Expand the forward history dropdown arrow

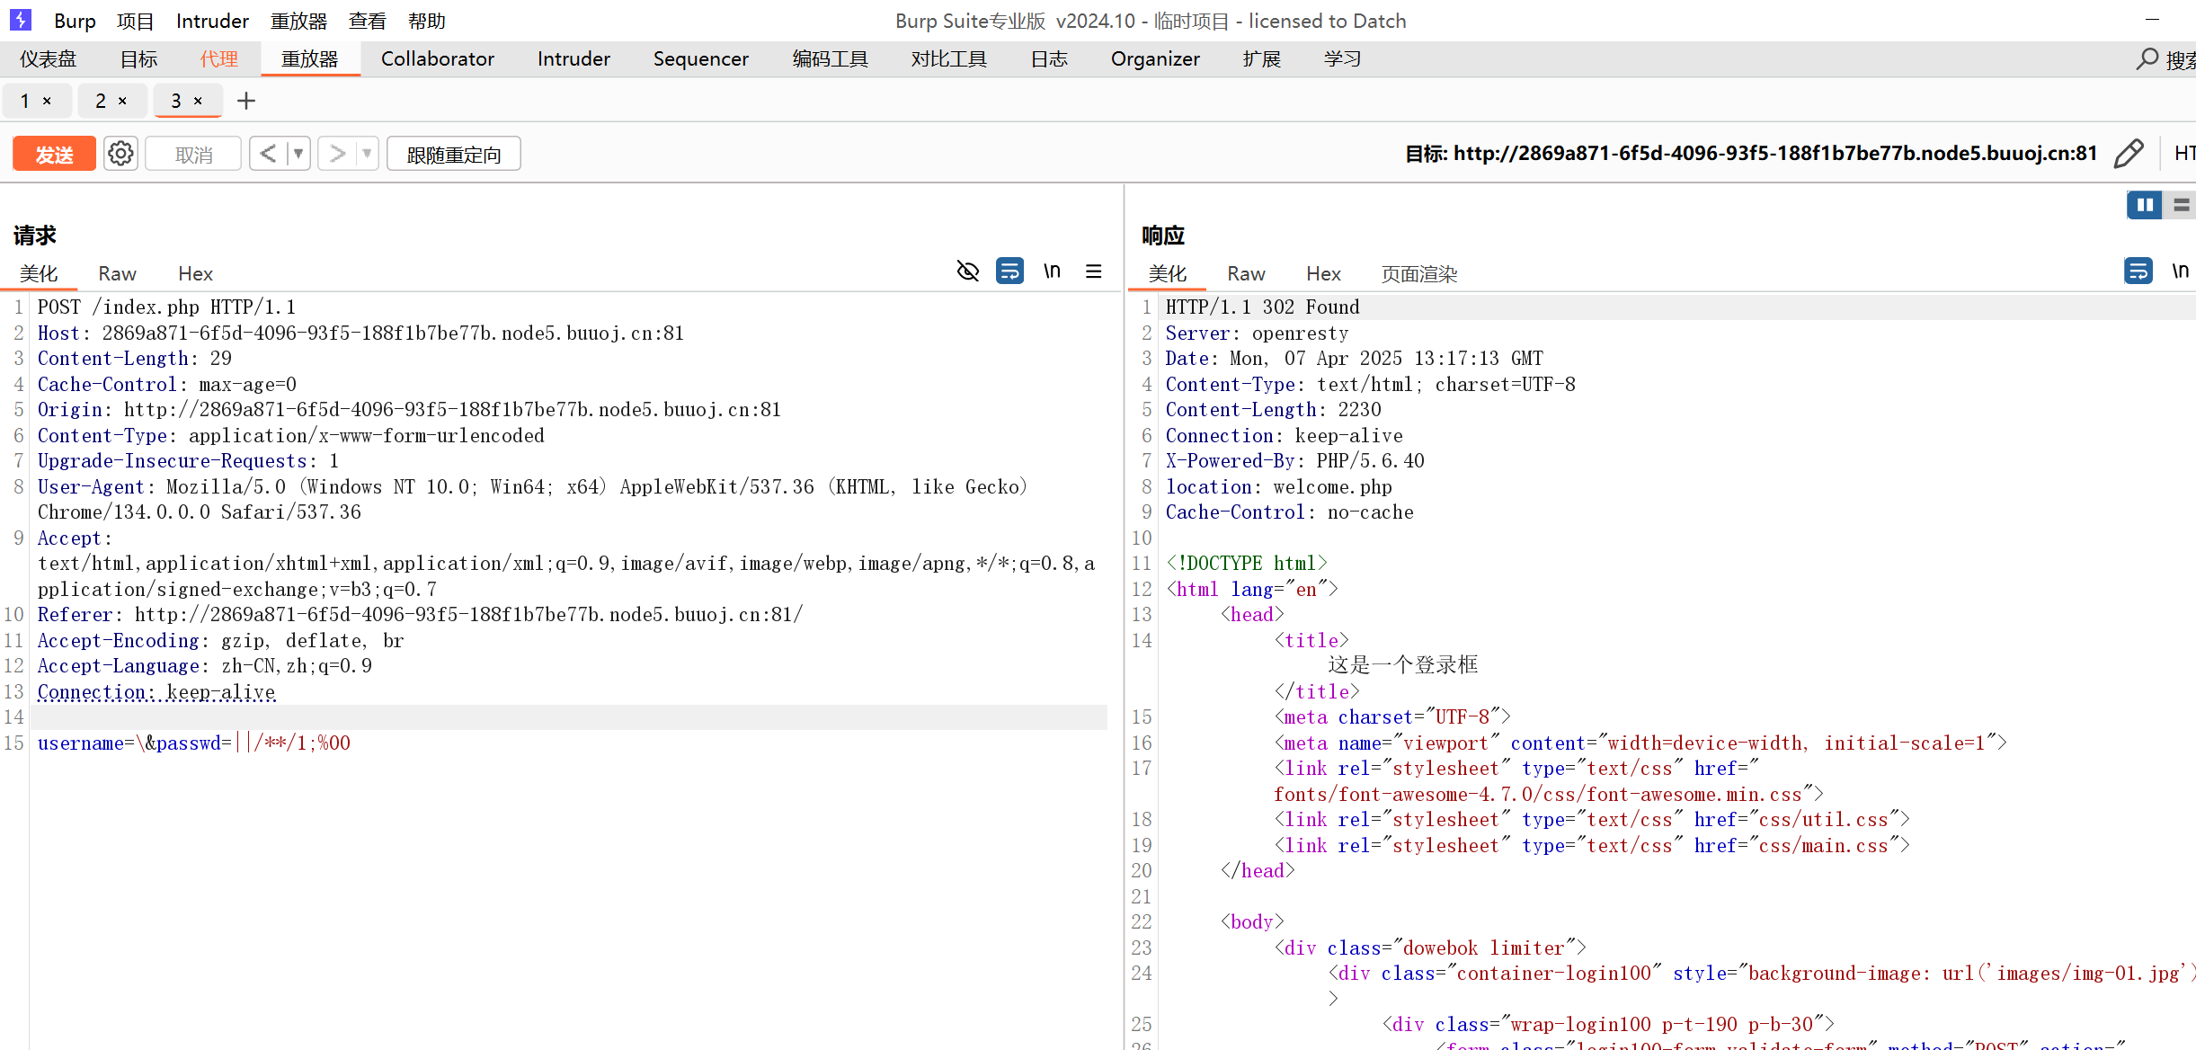pos(367,154)
